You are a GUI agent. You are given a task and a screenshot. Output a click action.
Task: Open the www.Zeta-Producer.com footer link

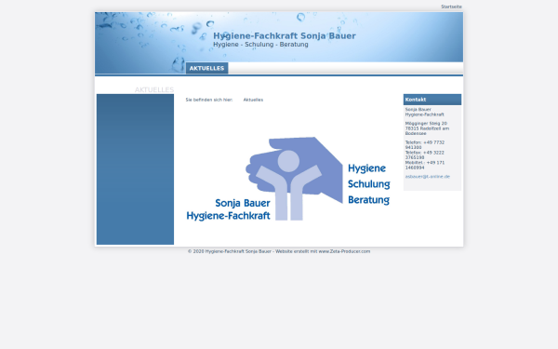(x=344, y=251)
